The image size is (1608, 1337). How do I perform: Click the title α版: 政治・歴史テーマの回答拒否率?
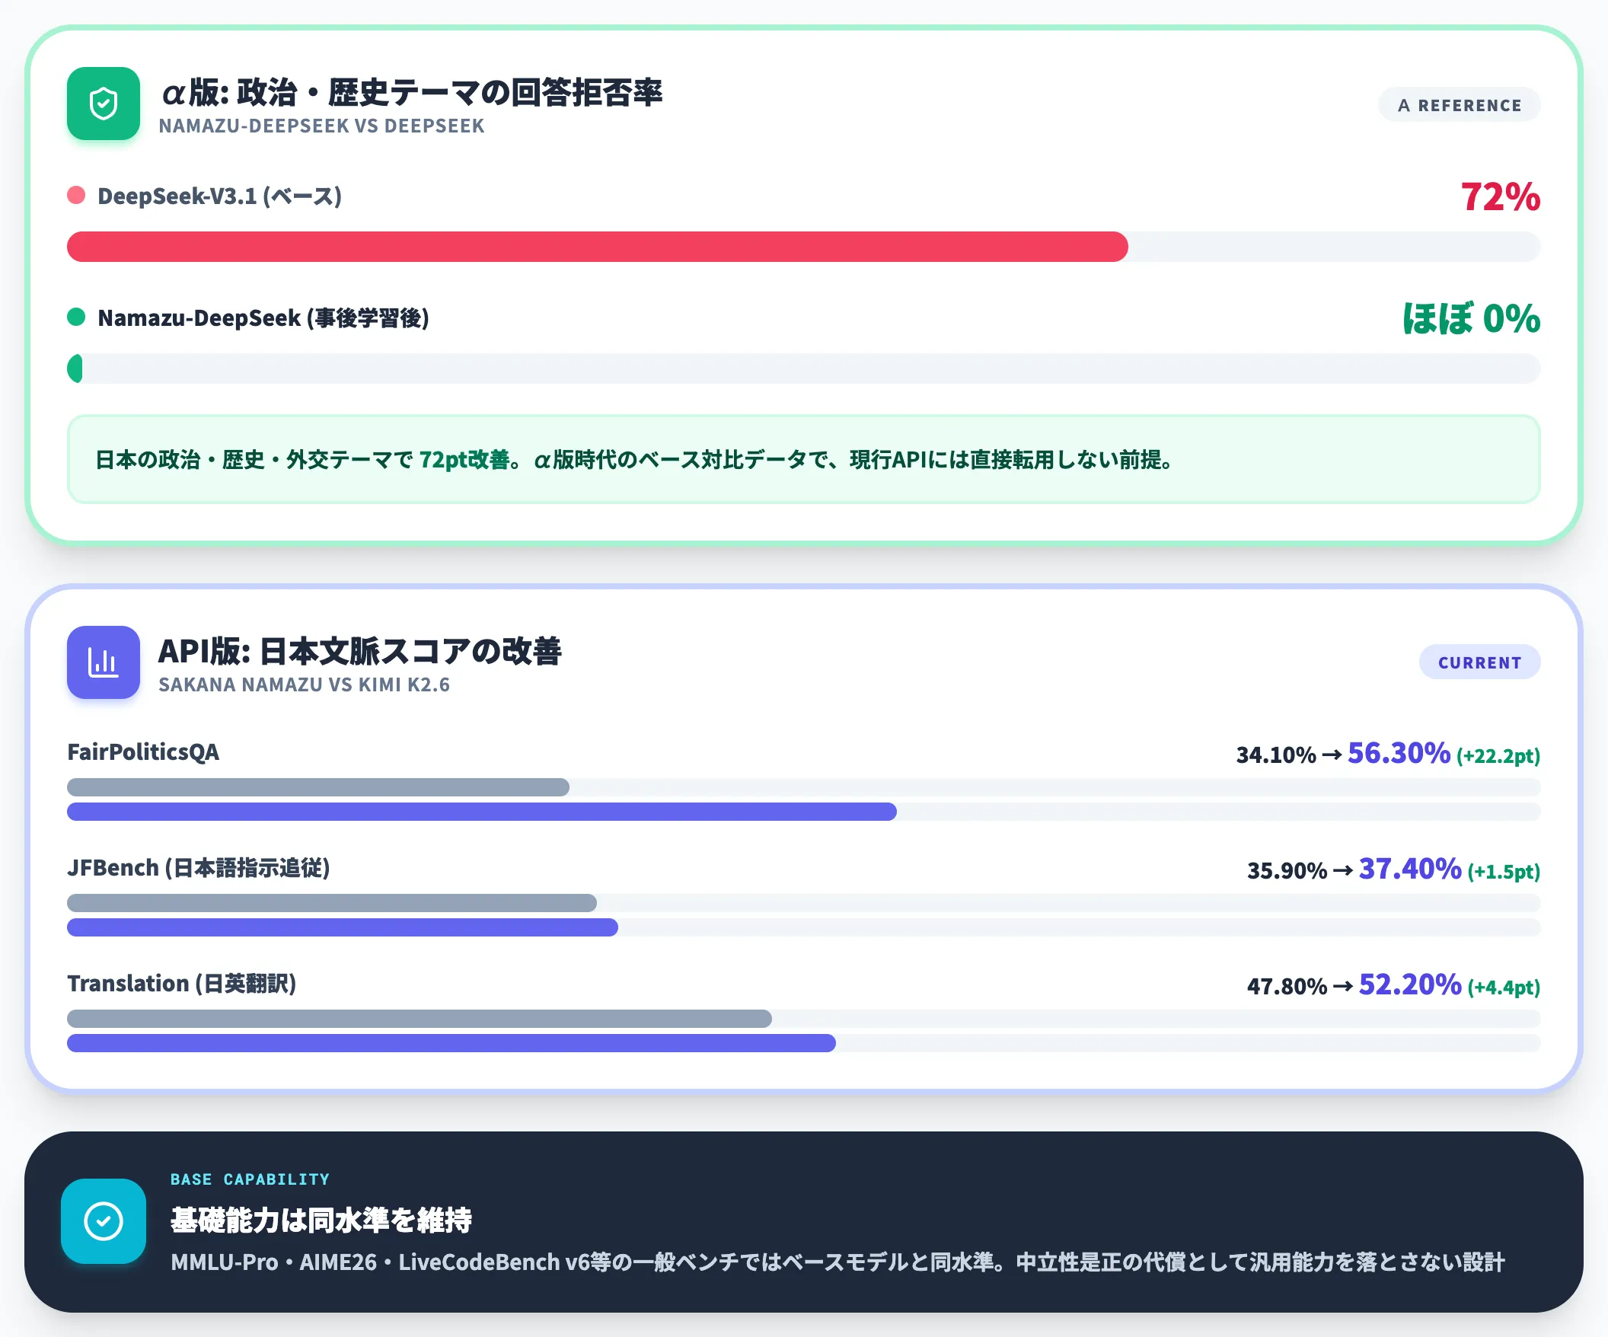(412, 92)
